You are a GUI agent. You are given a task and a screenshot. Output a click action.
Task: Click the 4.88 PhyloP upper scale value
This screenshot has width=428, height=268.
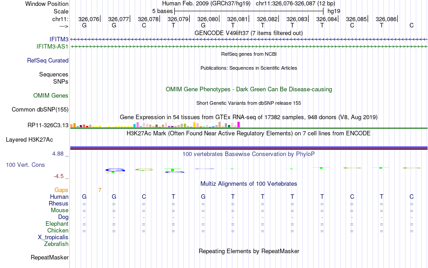tap(58, 154)
